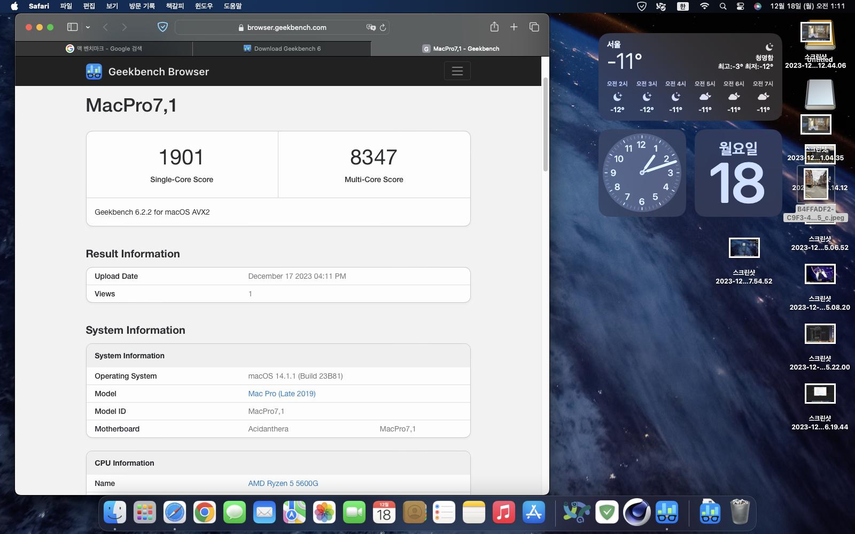Open the B4FFADF2 jpeg desktop thumbnail
This screenshot has height=534, width=855.
[815, 184]
